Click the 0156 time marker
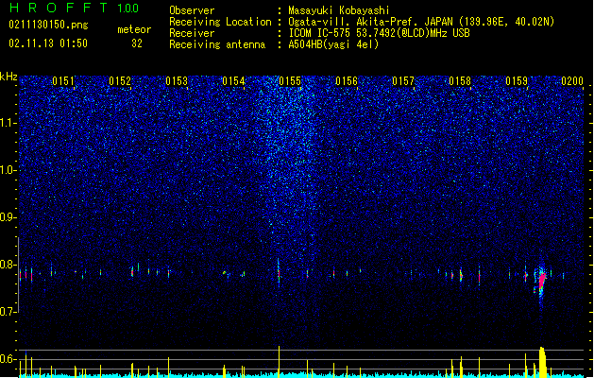The height and width of the screenshot is (378, 594). point(347,81)
